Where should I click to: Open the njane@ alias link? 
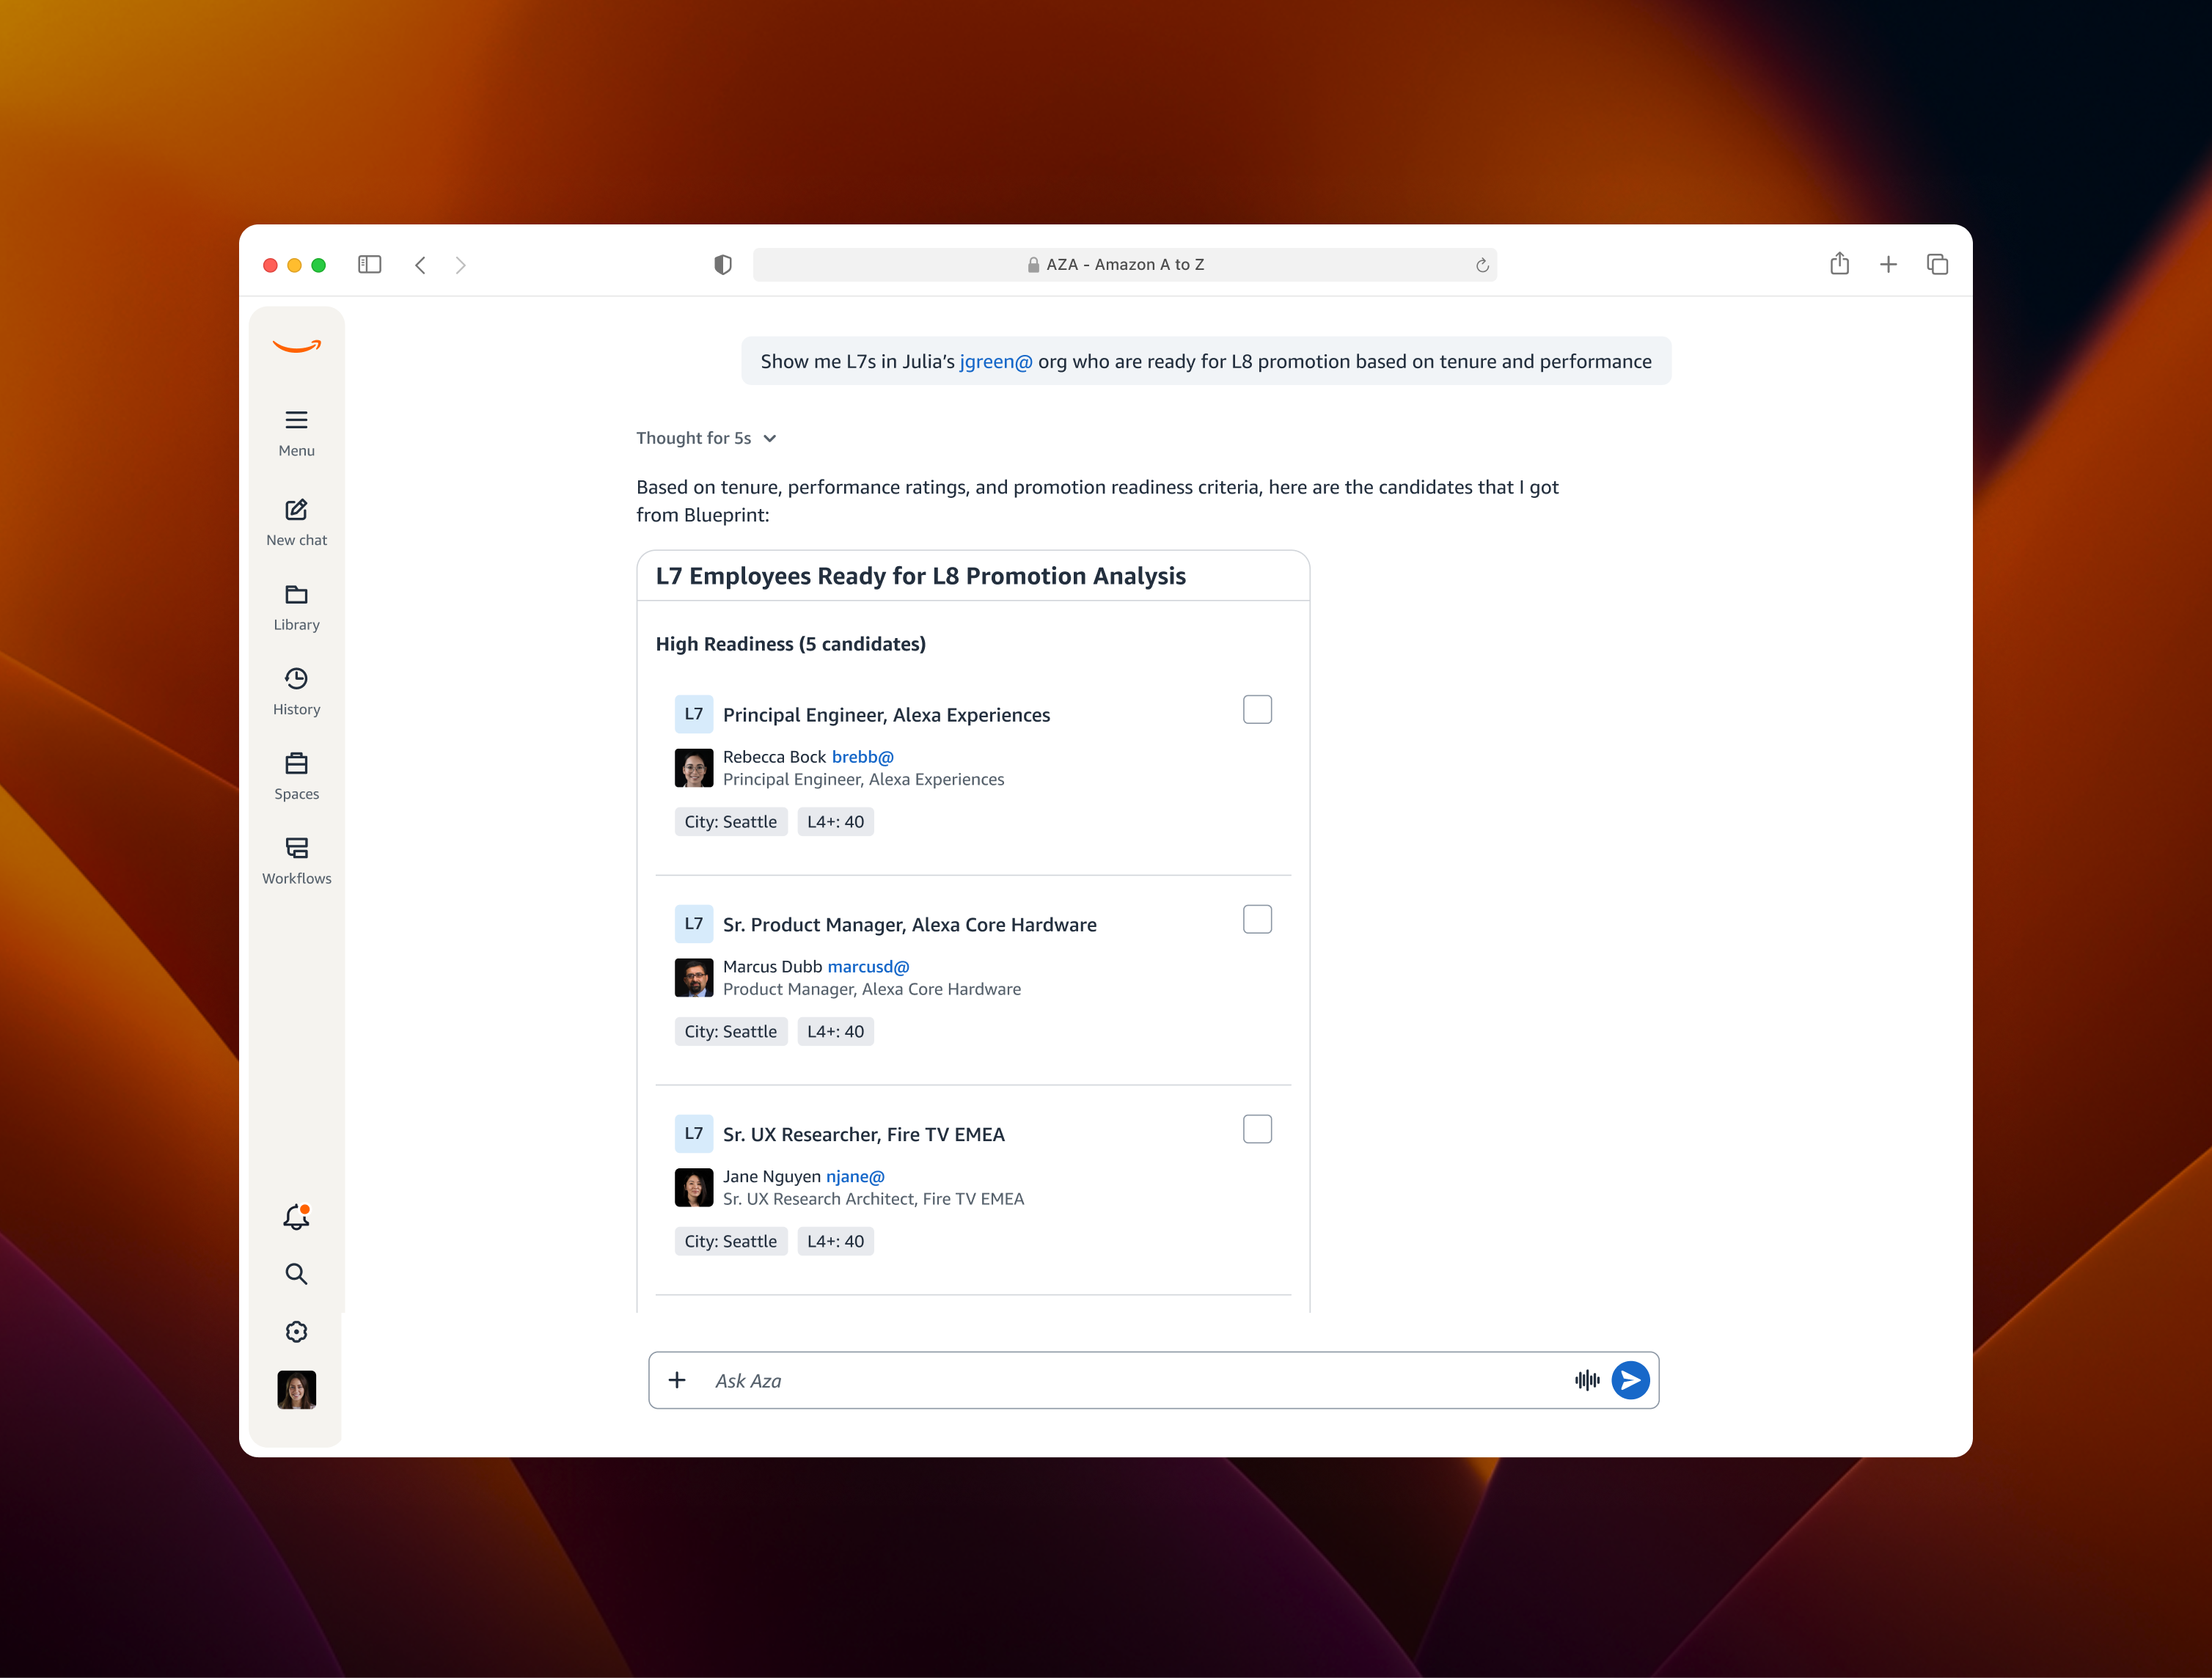click(855, 1177)
